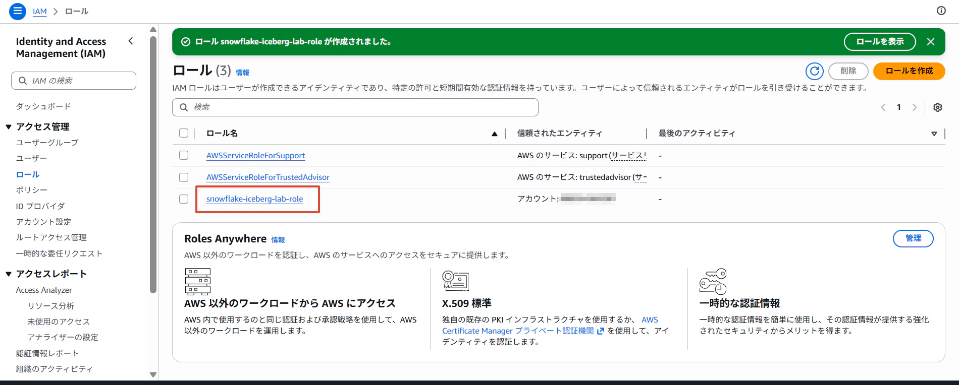Open Access Analyzer in the sidebar
959x385 pixels.
coord(44,290)
